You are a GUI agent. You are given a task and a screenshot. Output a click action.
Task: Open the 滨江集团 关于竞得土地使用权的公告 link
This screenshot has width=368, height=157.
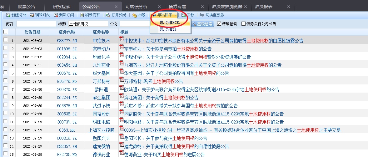click(161, 98)
